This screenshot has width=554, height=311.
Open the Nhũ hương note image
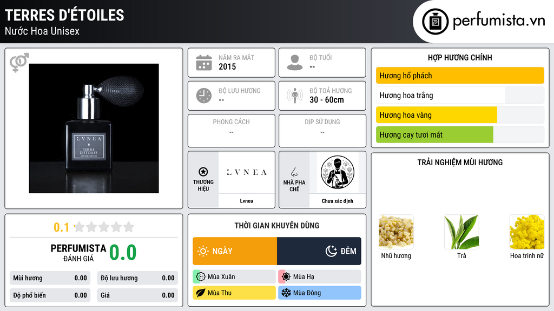point(396,232)
